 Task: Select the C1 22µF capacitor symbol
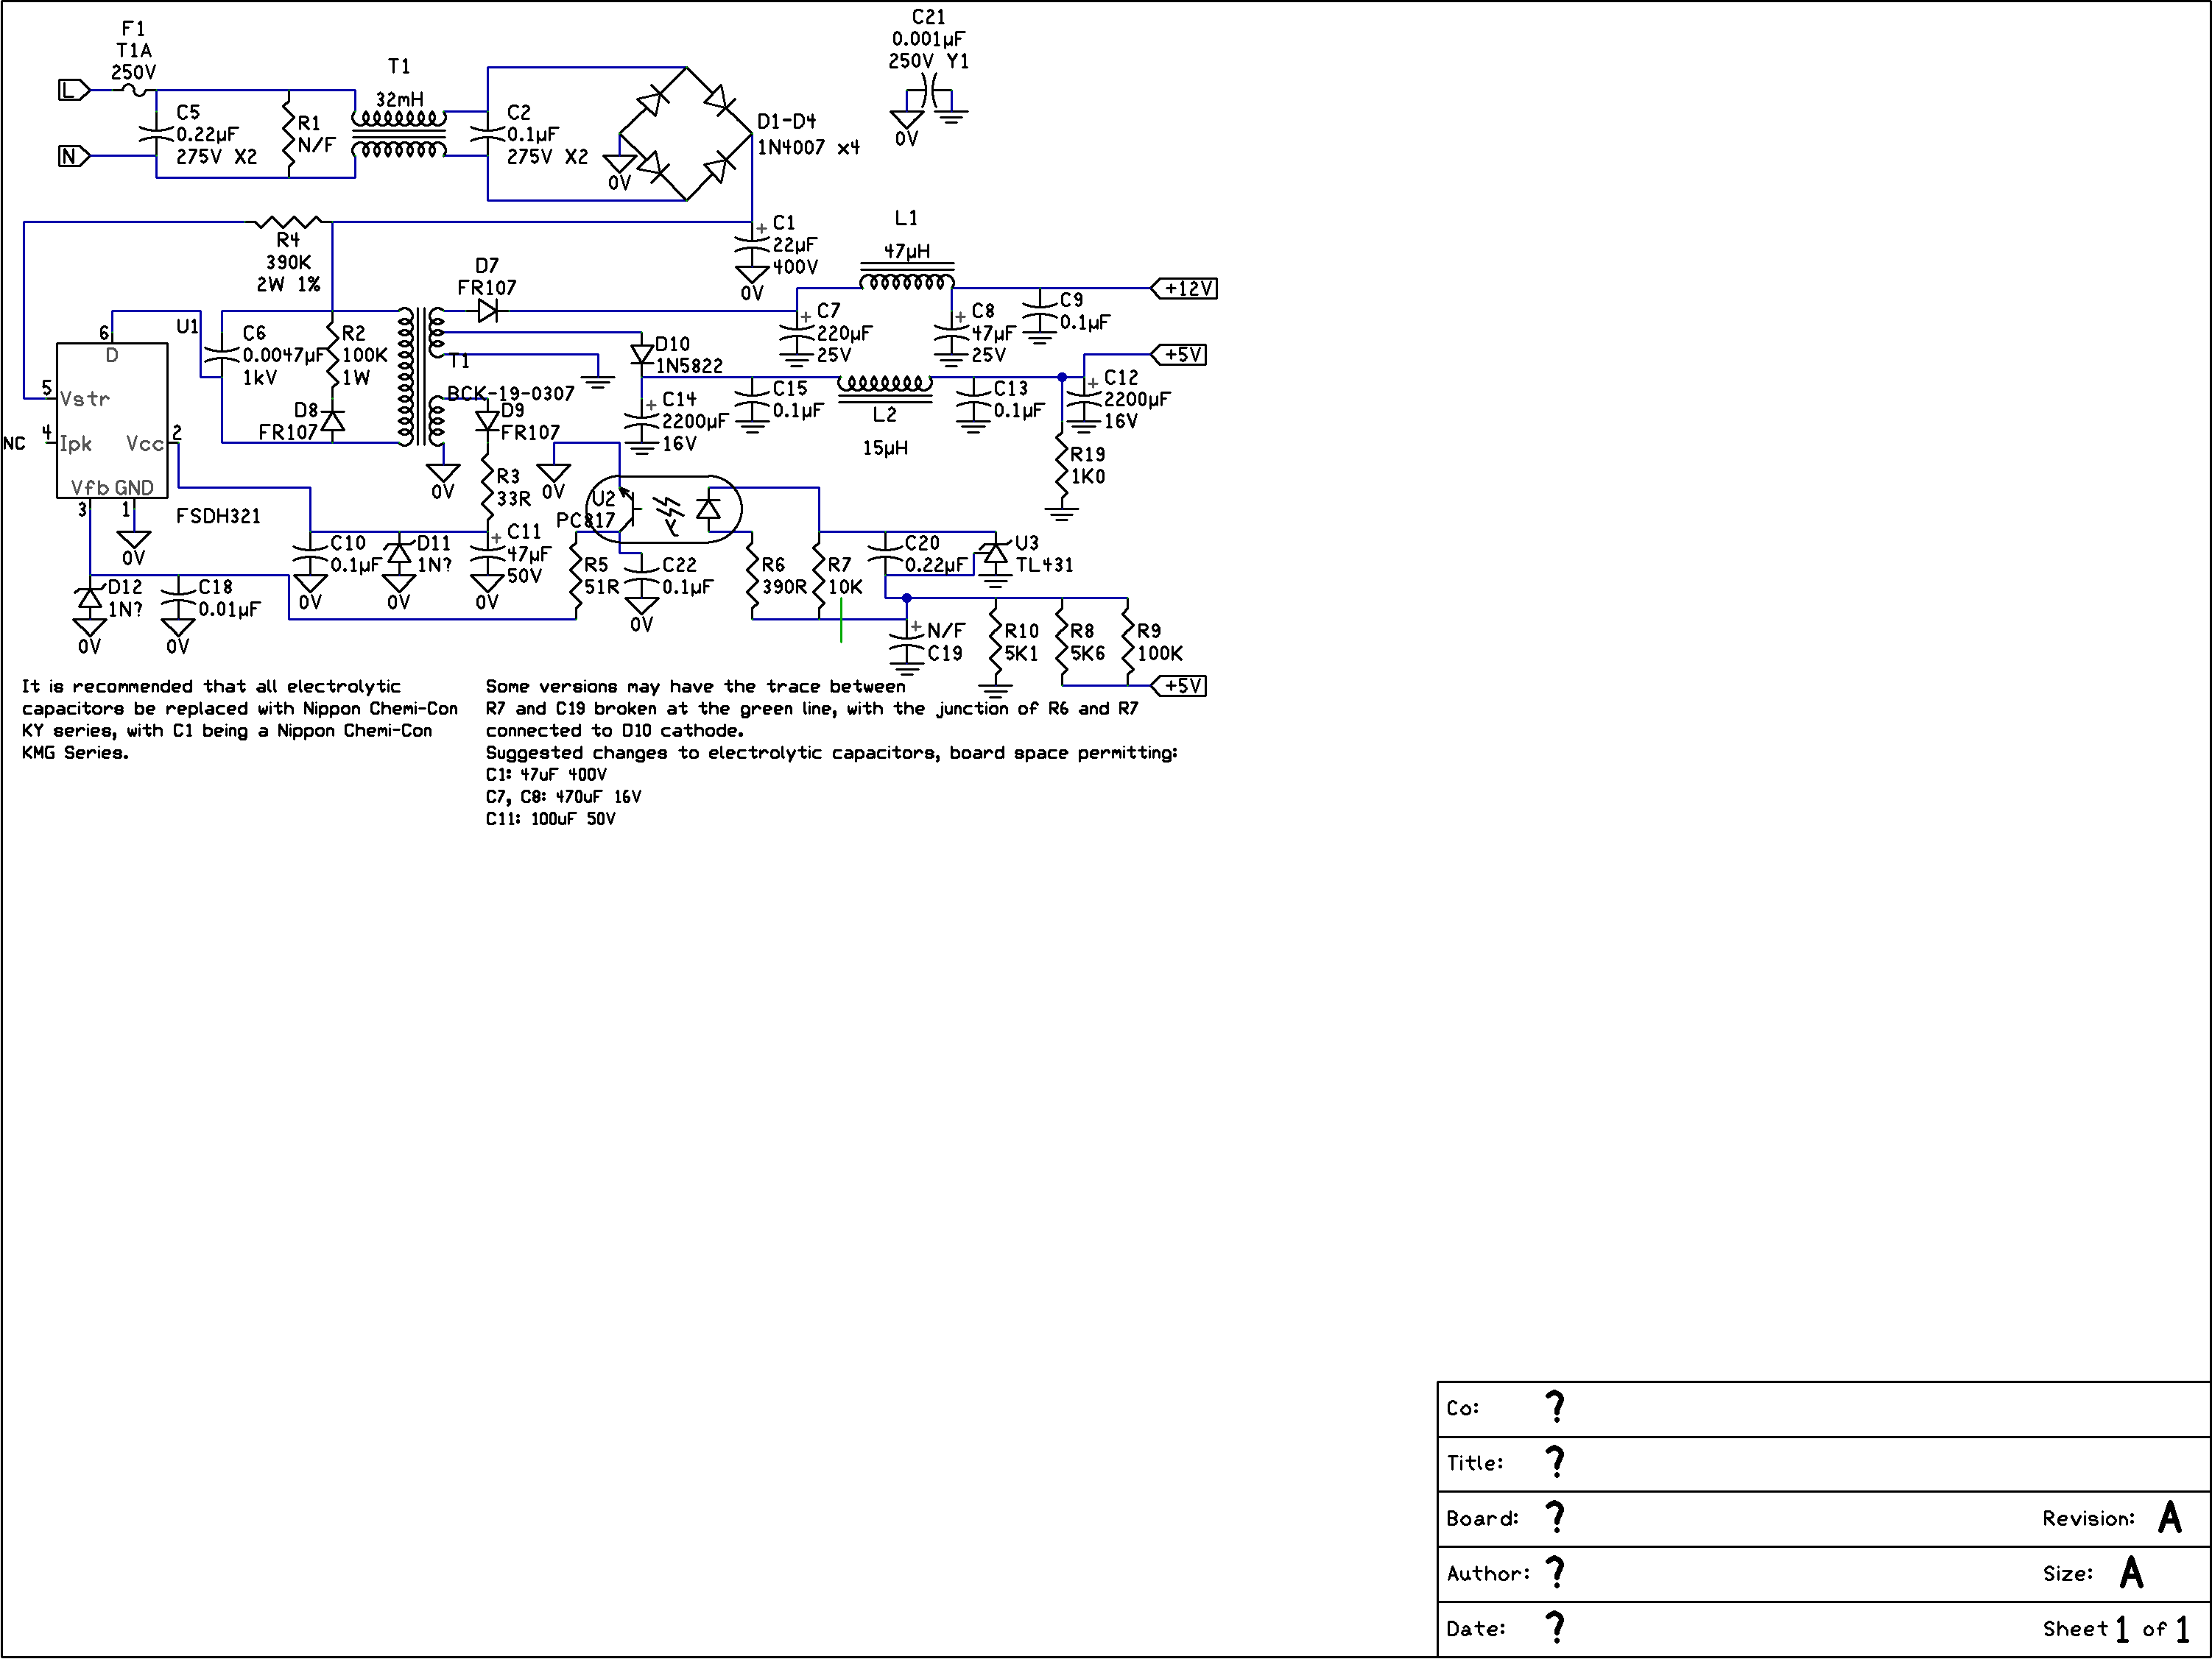click(752, 243)
